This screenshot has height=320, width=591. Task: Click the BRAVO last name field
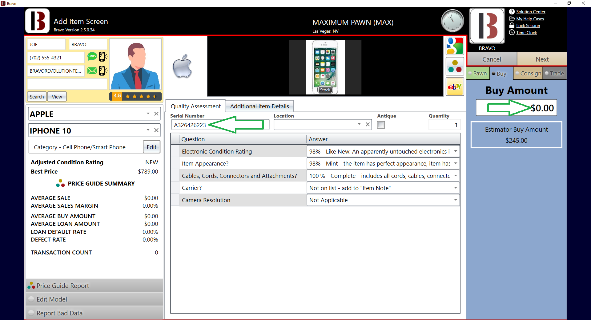[88, 44]
